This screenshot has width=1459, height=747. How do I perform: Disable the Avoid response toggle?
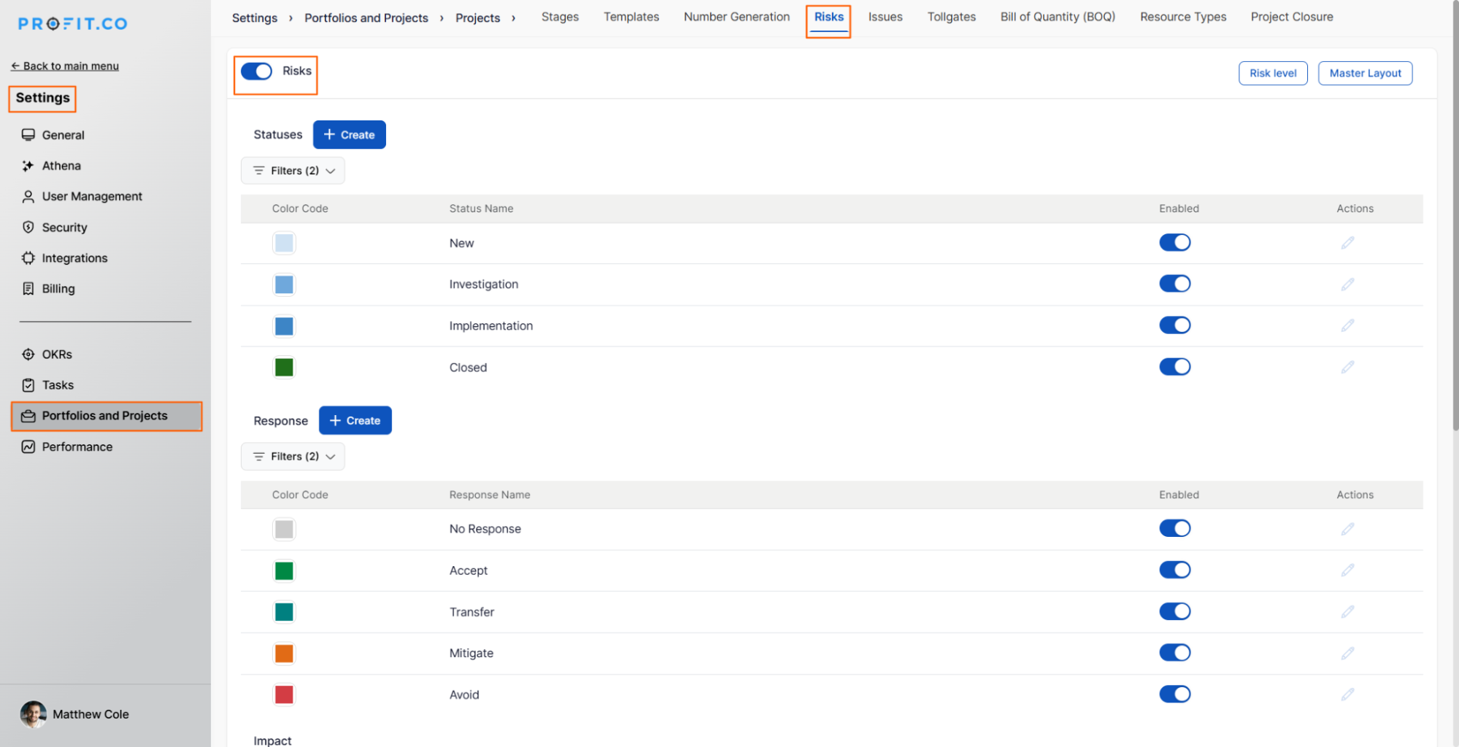point(1174,694)
